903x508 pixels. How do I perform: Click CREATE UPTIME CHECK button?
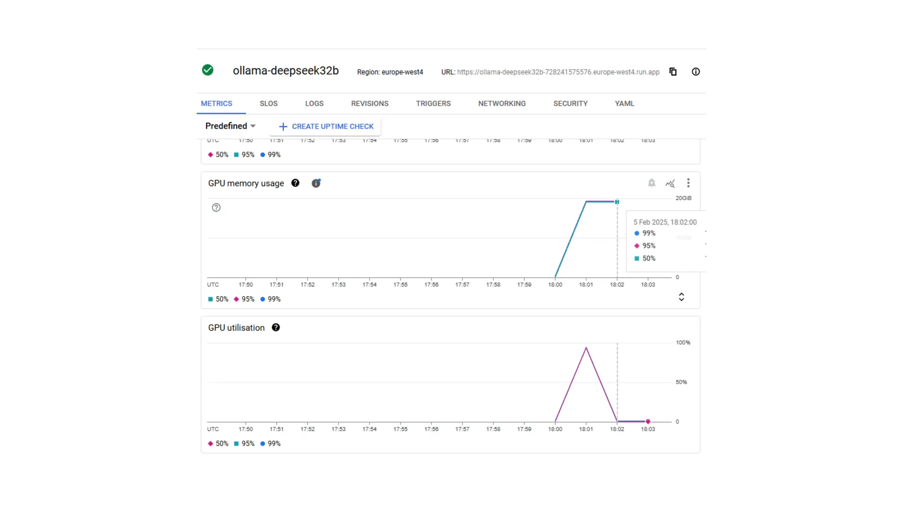click(326, 127)
